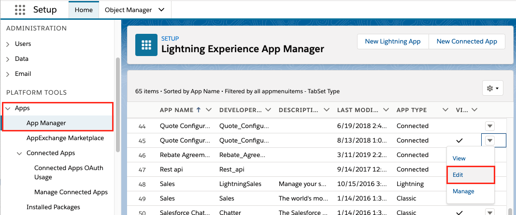Expand the Users section in sidebar

tap(8, 44)
